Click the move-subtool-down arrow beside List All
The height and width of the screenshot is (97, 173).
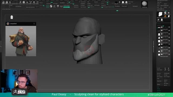tap(169, 68)
